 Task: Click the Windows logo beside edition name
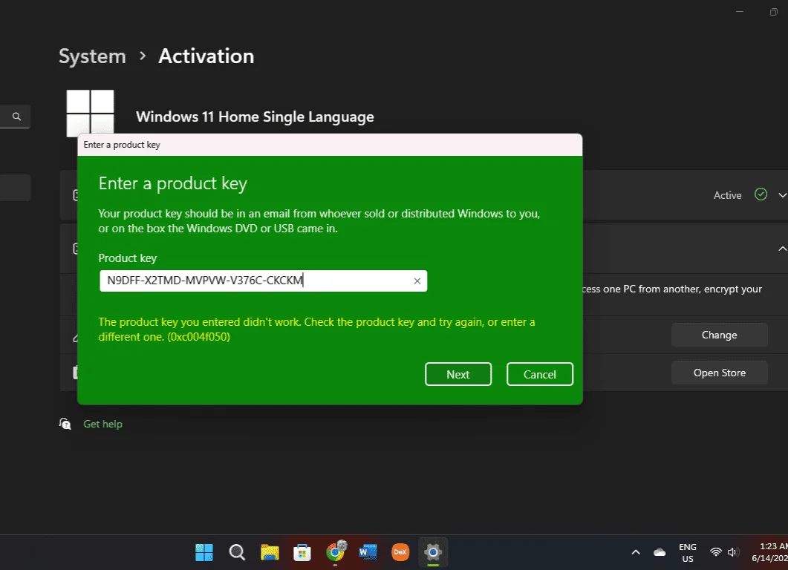coord(90,113)
